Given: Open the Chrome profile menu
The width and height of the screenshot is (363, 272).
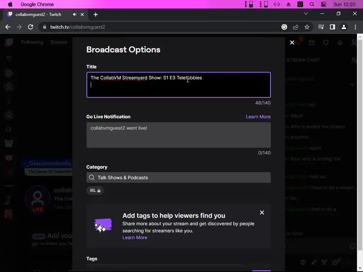Looking at the screenshot, I should click(x=344, y=27).
